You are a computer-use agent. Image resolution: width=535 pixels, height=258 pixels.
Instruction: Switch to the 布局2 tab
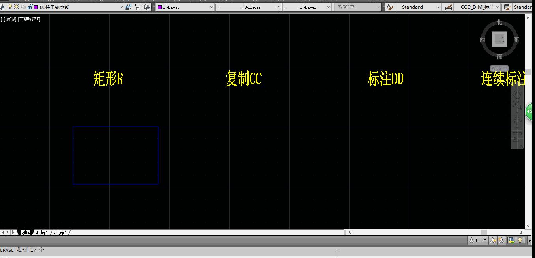click(x=60, y=232)
